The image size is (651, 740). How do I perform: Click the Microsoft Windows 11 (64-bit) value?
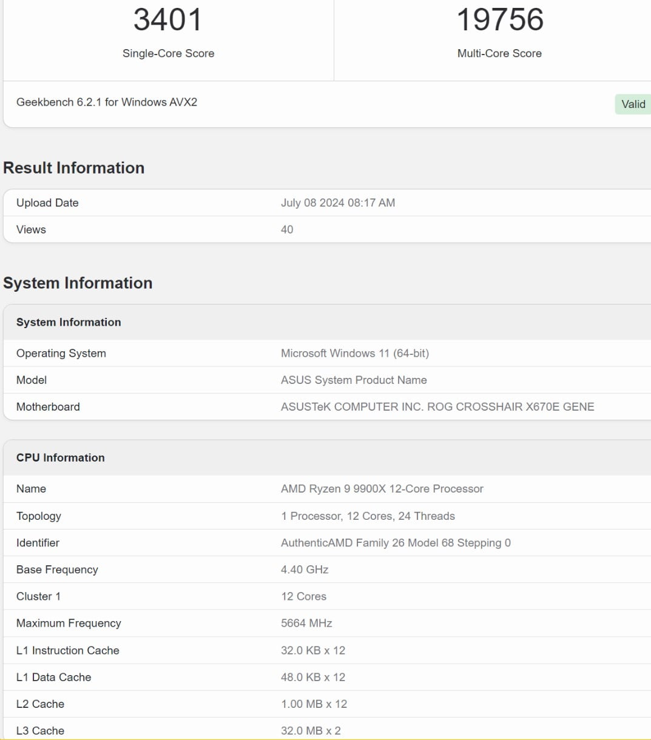[x=354, y=353]
